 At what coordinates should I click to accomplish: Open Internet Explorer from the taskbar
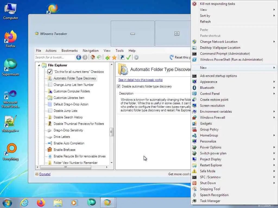[x=24, y=203]
